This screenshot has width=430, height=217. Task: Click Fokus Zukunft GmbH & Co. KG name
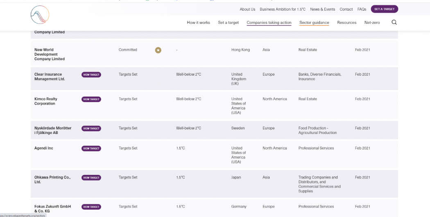pos(53,209)
